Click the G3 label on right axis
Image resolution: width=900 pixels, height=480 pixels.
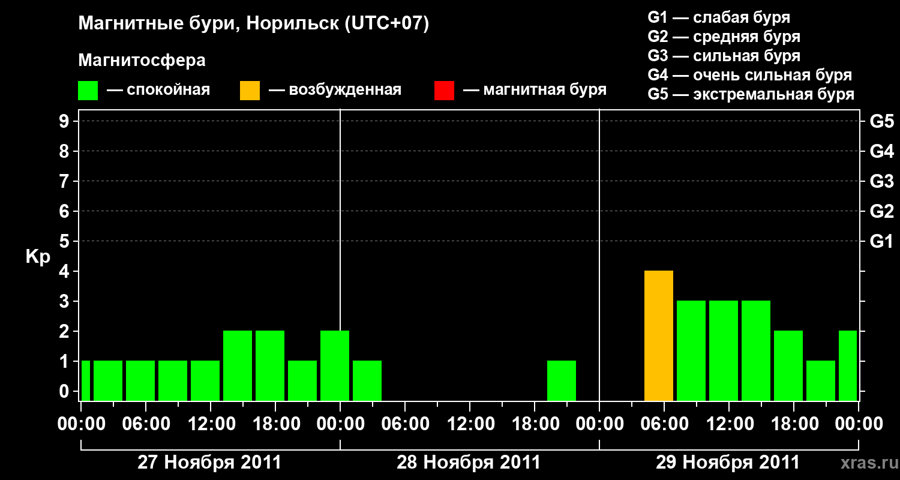coord(881,181)
